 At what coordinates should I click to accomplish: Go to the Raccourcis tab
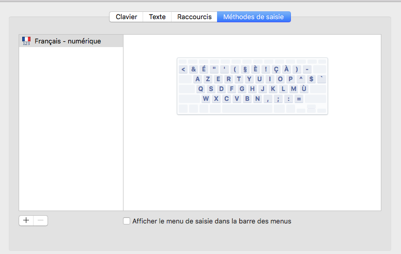point(194,17)
